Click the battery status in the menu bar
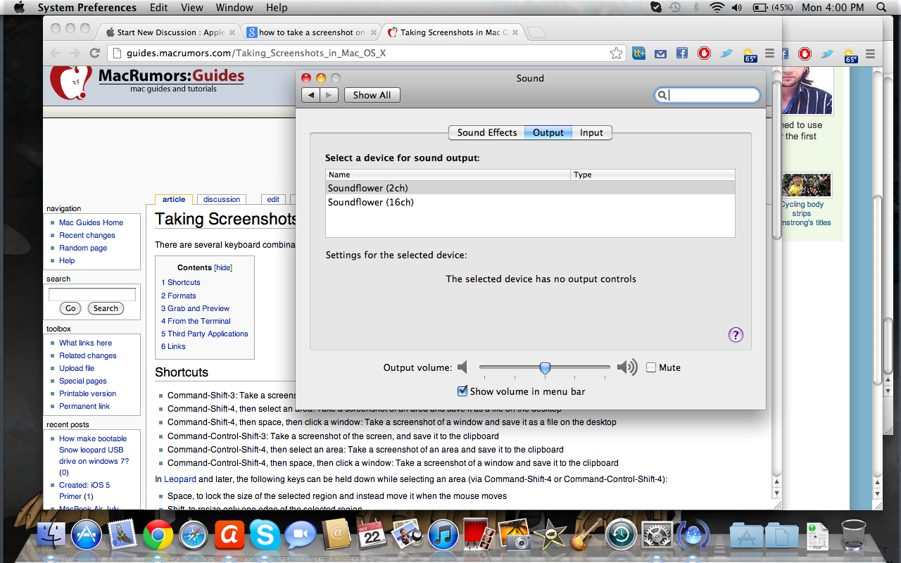This screenshot has height=563, width=901. [x=773, y=8]
